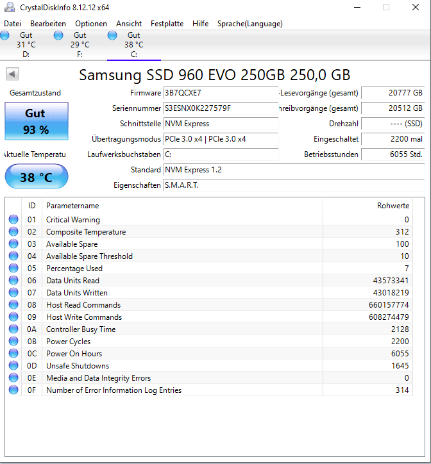Click total reads value 20777 GB
The image size is (431, 464).
pyautogui.click(x=393, y=93)
